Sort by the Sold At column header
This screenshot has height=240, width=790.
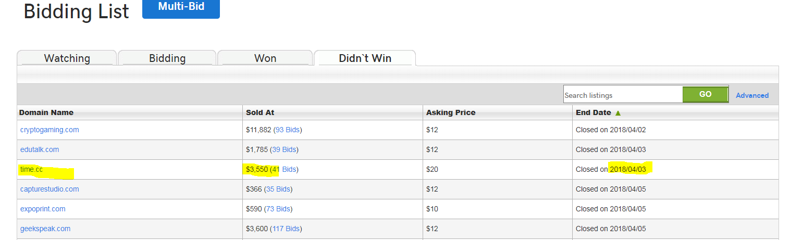point(260,112)
